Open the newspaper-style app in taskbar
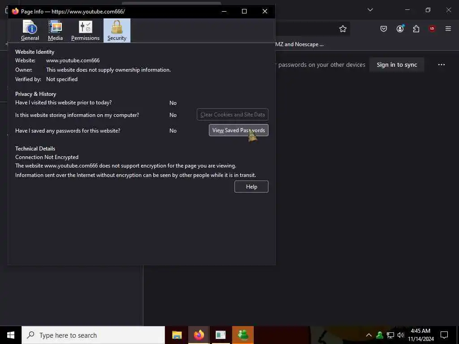The width and height of the screenshot is (459, 344). point(221,335)
